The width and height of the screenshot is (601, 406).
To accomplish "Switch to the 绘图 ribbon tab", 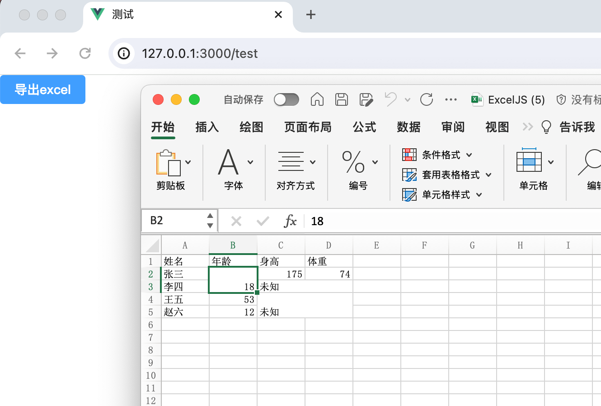I will 251,127.
